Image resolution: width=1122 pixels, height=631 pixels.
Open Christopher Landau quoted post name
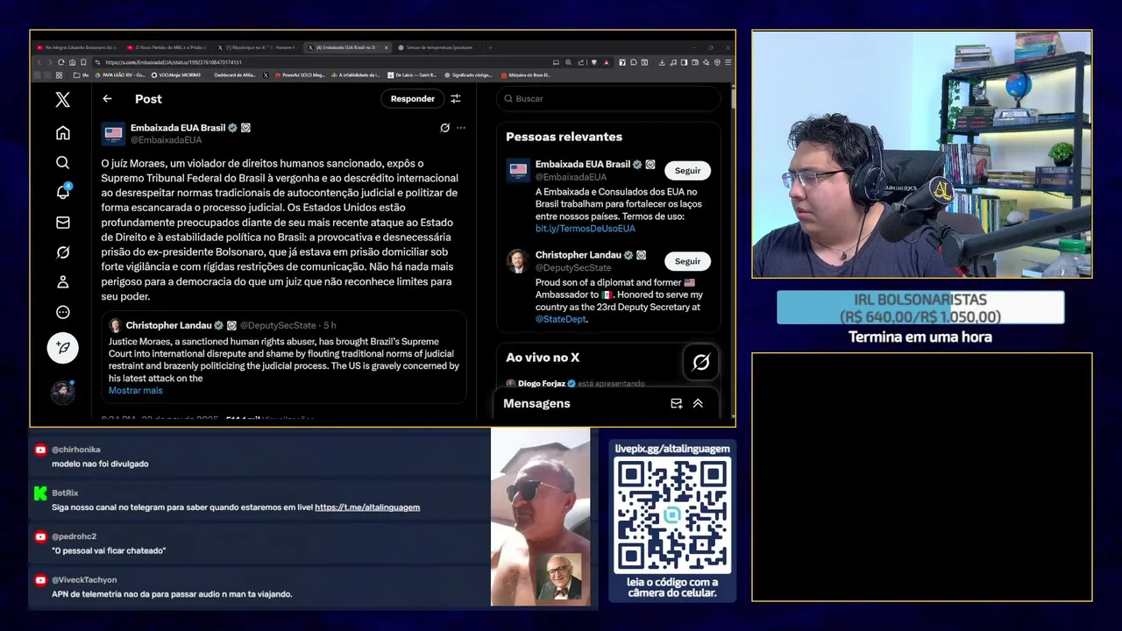169,325
